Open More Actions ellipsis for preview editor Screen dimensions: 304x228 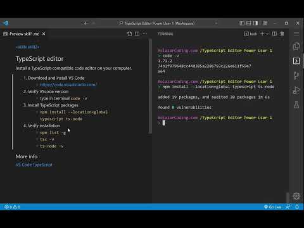[x=144, y=34]
